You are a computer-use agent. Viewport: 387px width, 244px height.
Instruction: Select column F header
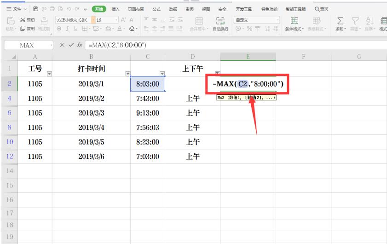pos(303,57)
